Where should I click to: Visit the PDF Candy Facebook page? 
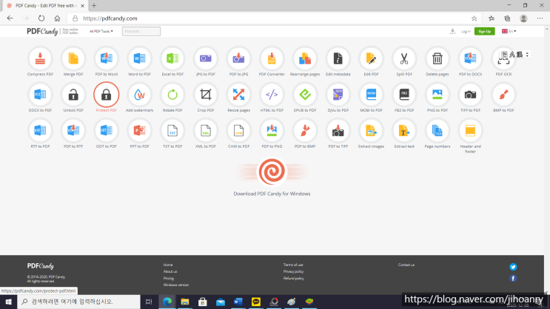click(513, 278)
